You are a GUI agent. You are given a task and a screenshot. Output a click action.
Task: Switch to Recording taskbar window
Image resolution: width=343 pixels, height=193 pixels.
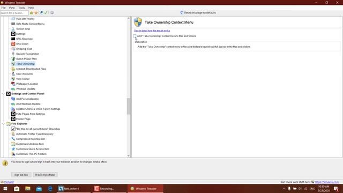109,189
